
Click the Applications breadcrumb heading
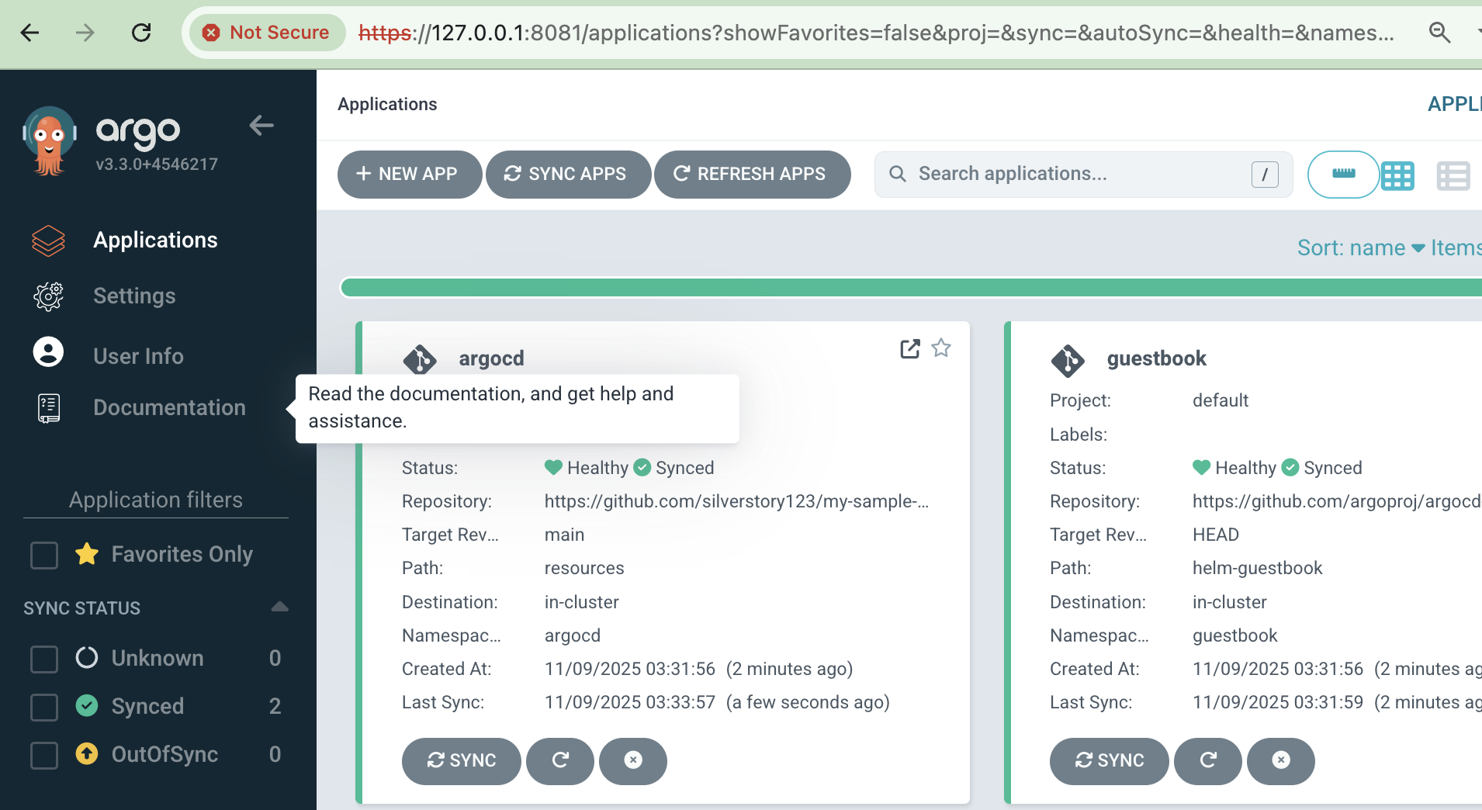[387, 104]
